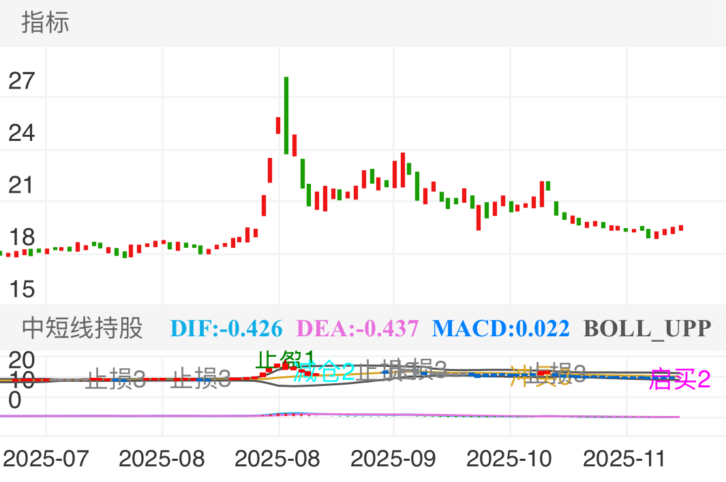Click the tallest green candle at the peak
Image resolution: width=726 pixels, height=482 pixels.
pos(286,115)
